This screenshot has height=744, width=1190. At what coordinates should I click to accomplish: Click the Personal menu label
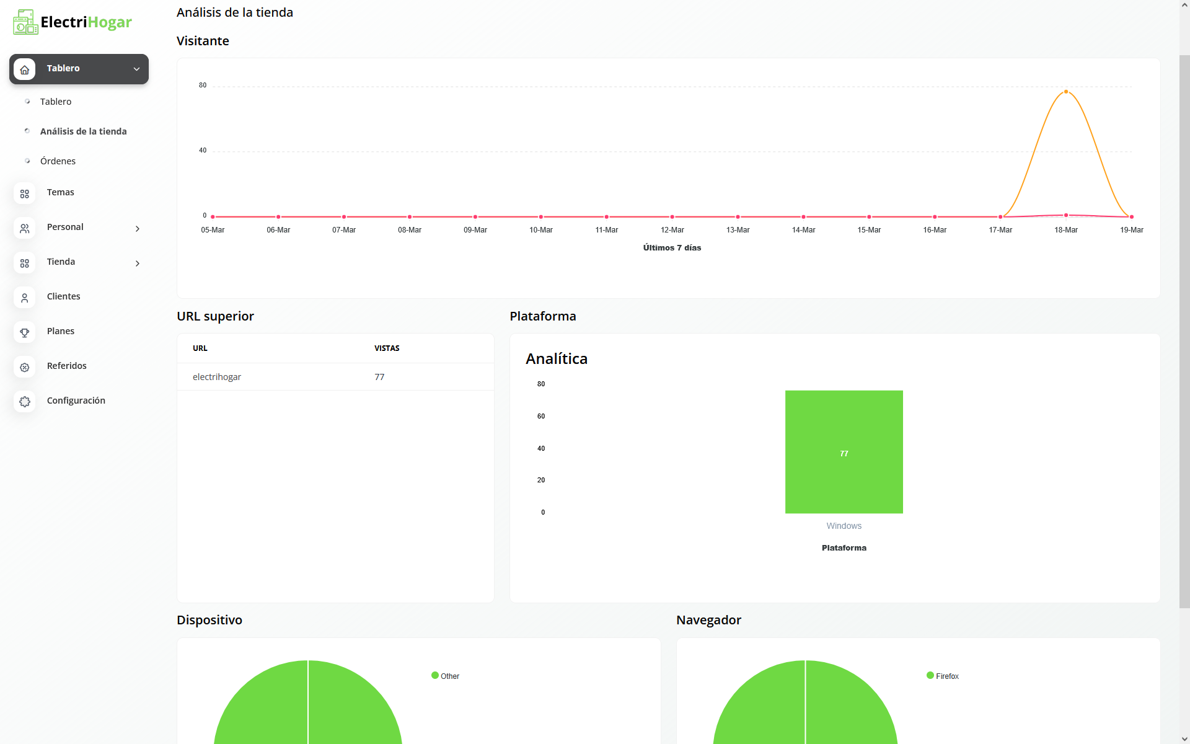65,227
